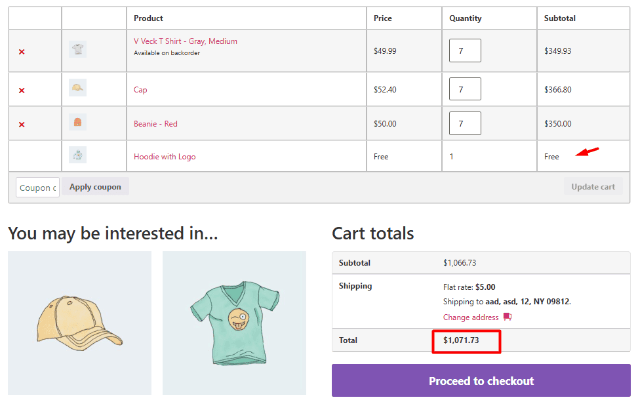Image resolution: width=638 pixels, height=404 pixels.
Task: Remove the Cap item from cart
Action: pos(22,90)
